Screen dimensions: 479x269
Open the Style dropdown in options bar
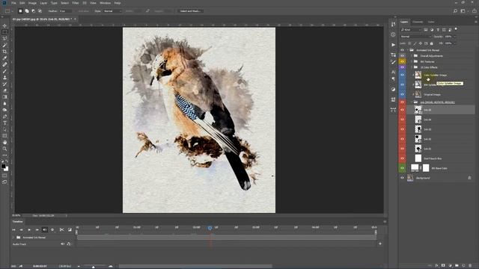[x=112, y=11]
